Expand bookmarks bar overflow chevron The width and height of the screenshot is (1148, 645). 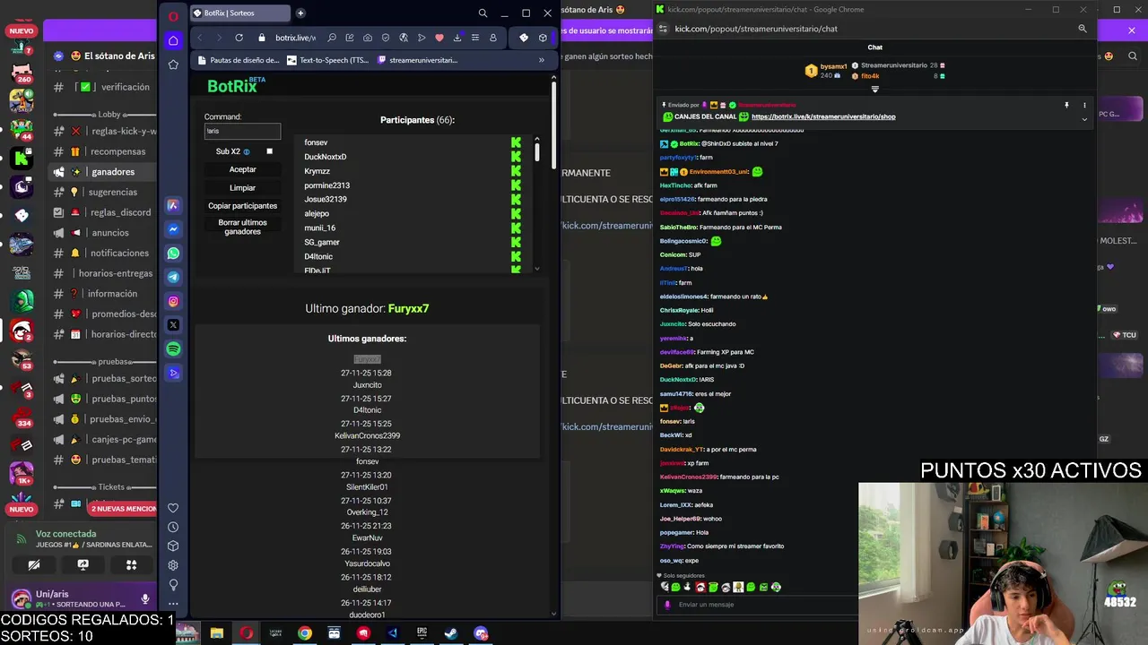click(541, 60)
